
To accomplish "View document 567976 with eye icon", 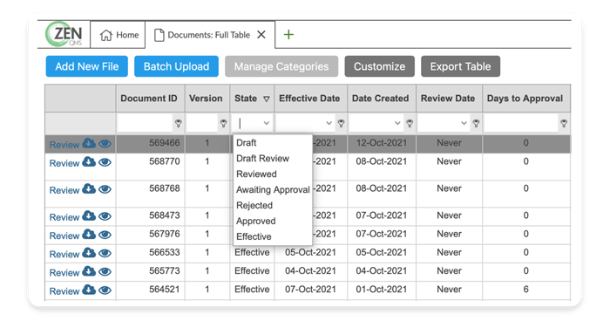I will pyautogui.click(x=105, y=235).
